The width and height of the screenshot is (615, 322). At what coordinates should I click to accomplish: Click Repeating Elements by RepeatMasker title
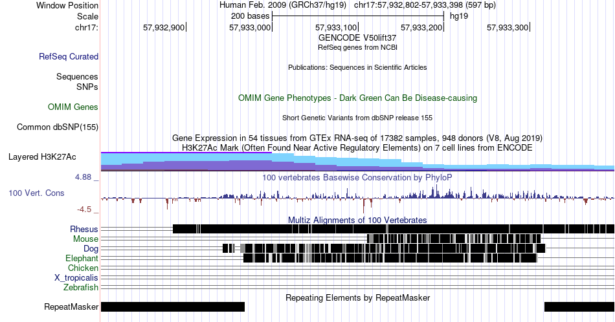[x=357, y=297]
